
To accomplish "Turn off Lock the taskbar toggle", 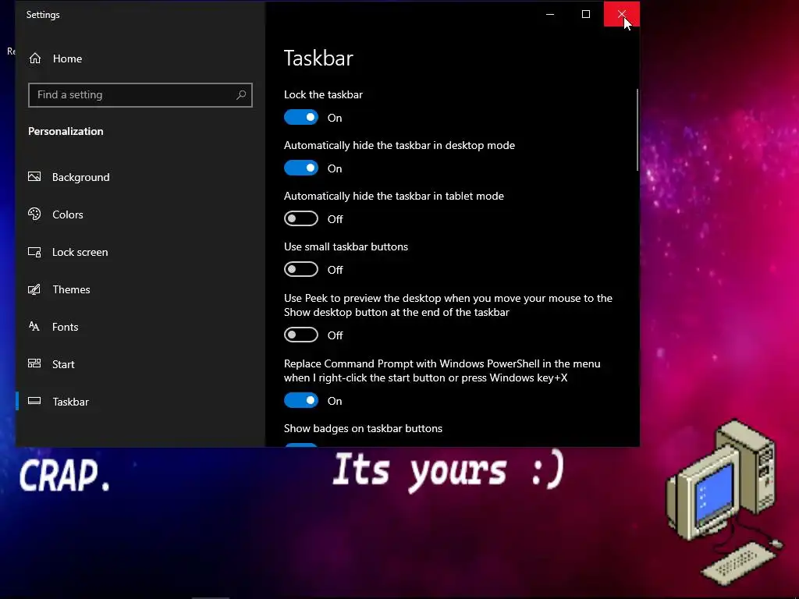I will 301,118.
